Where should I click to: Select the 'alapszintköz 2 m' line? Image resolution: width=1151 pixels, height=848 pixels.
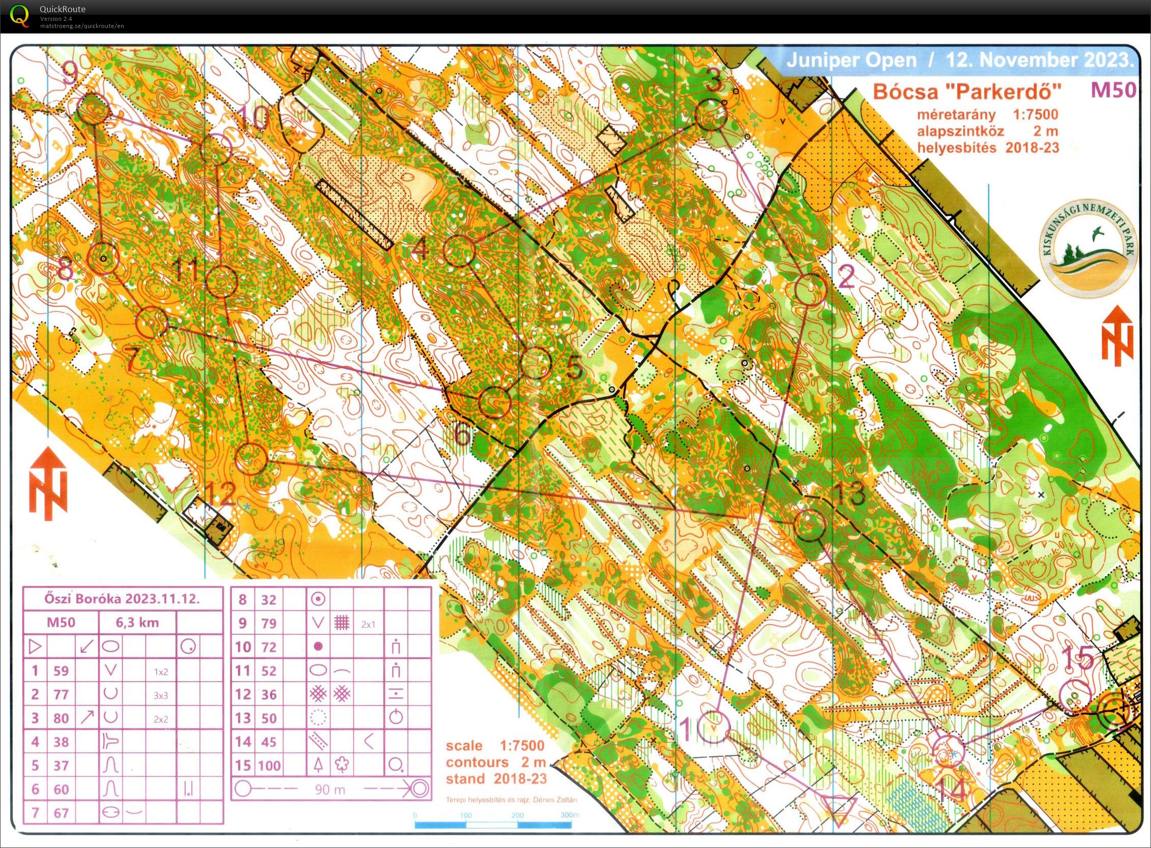[x=988, y=131]
